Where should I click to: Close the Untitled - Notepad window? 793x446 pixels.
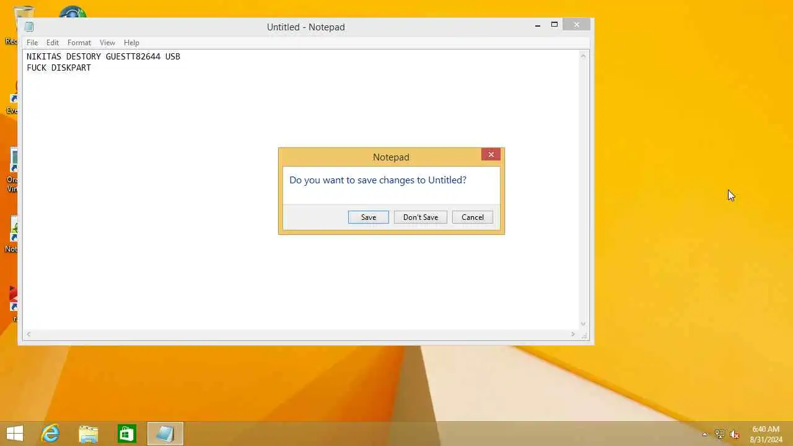577,25
